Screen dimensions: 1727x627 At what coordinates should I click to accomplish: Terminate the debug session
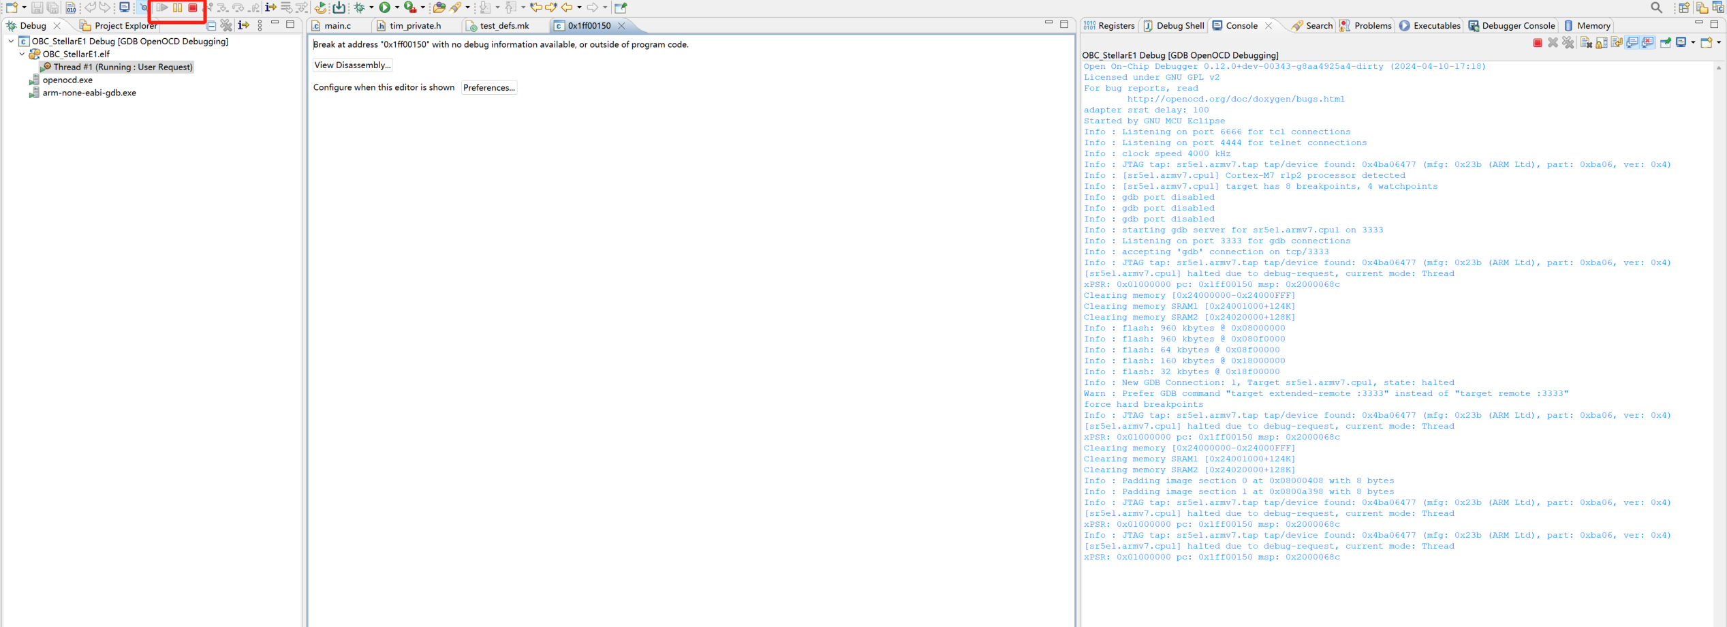[193, 7]
